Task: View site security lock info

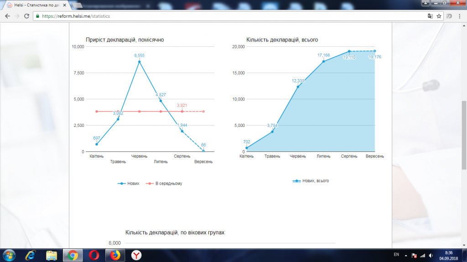Action: (x=37, y=16)
